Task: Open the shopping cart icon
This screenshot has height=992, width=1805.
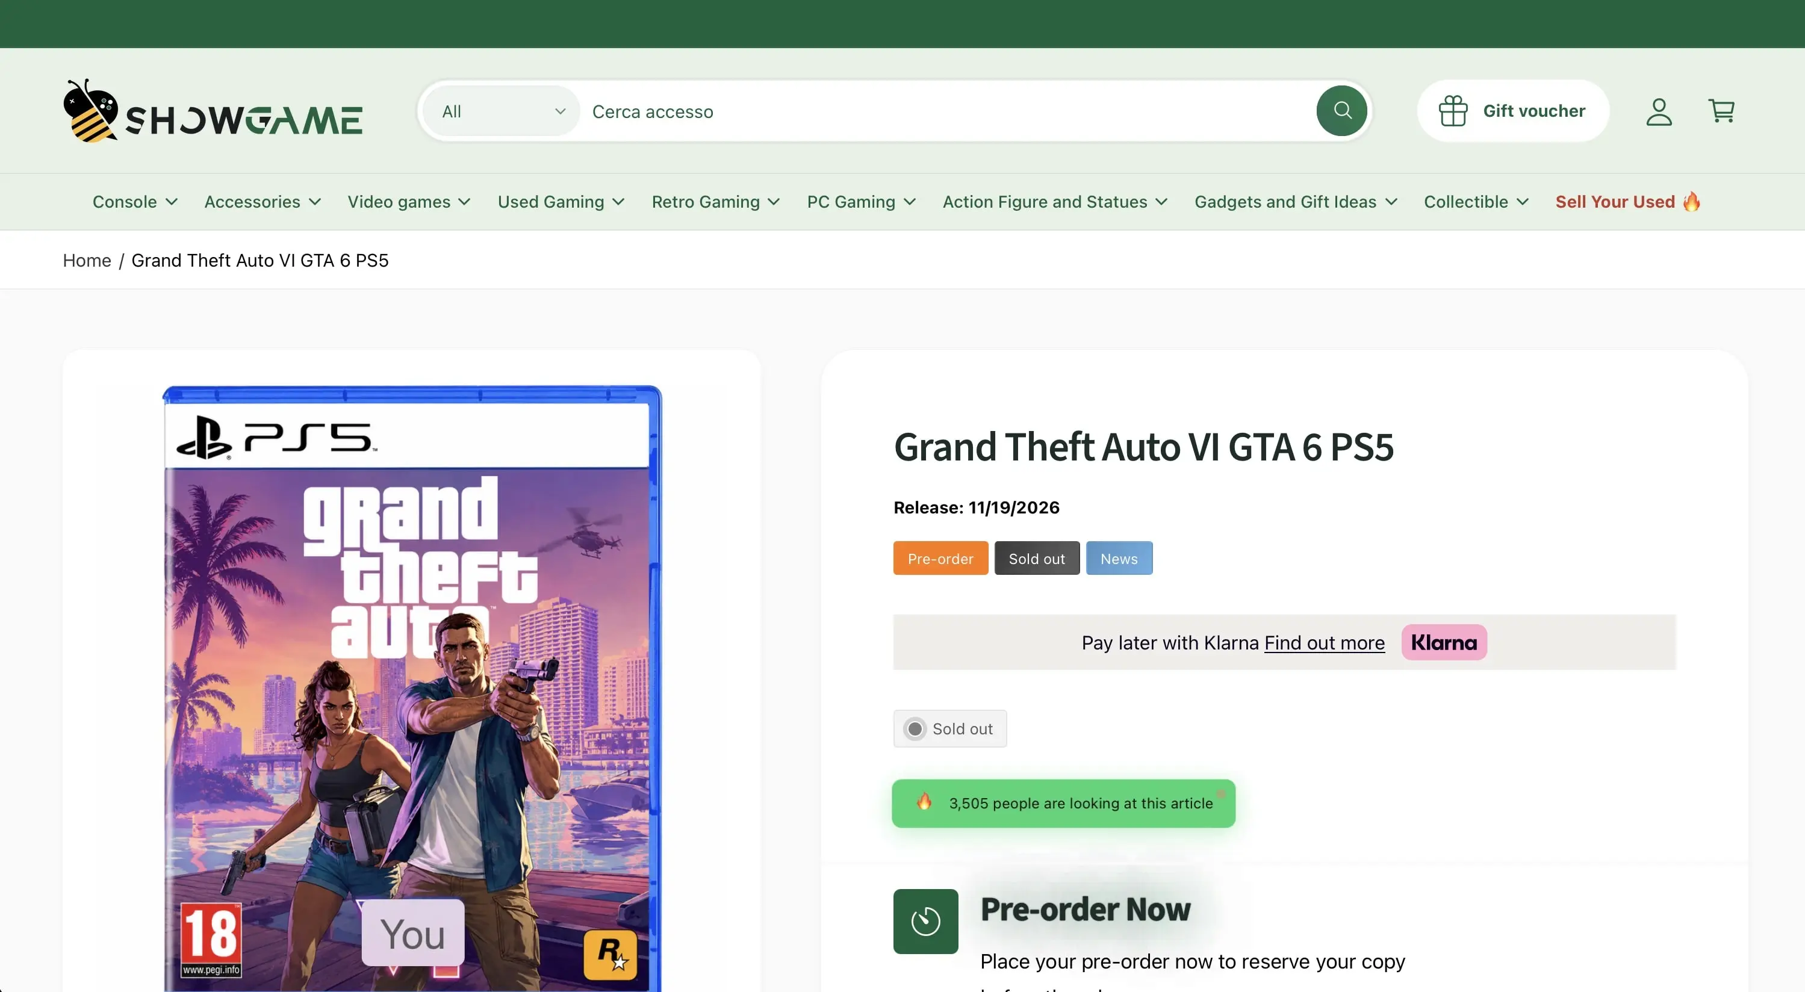Action: tap(1722, 111)
